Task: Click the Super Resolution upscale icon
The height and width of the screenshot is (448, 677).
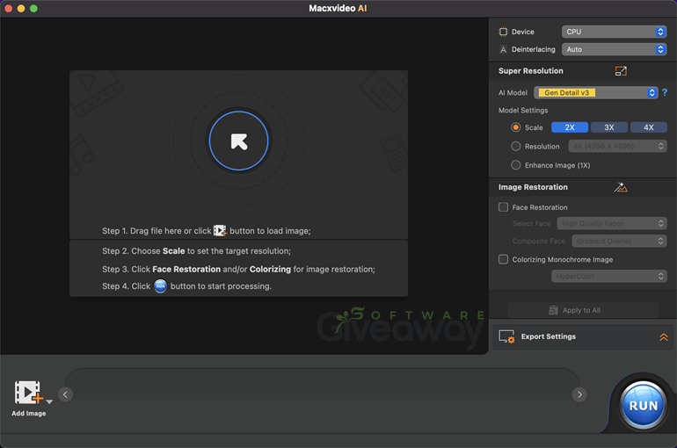Action: (x=621, y=71)
